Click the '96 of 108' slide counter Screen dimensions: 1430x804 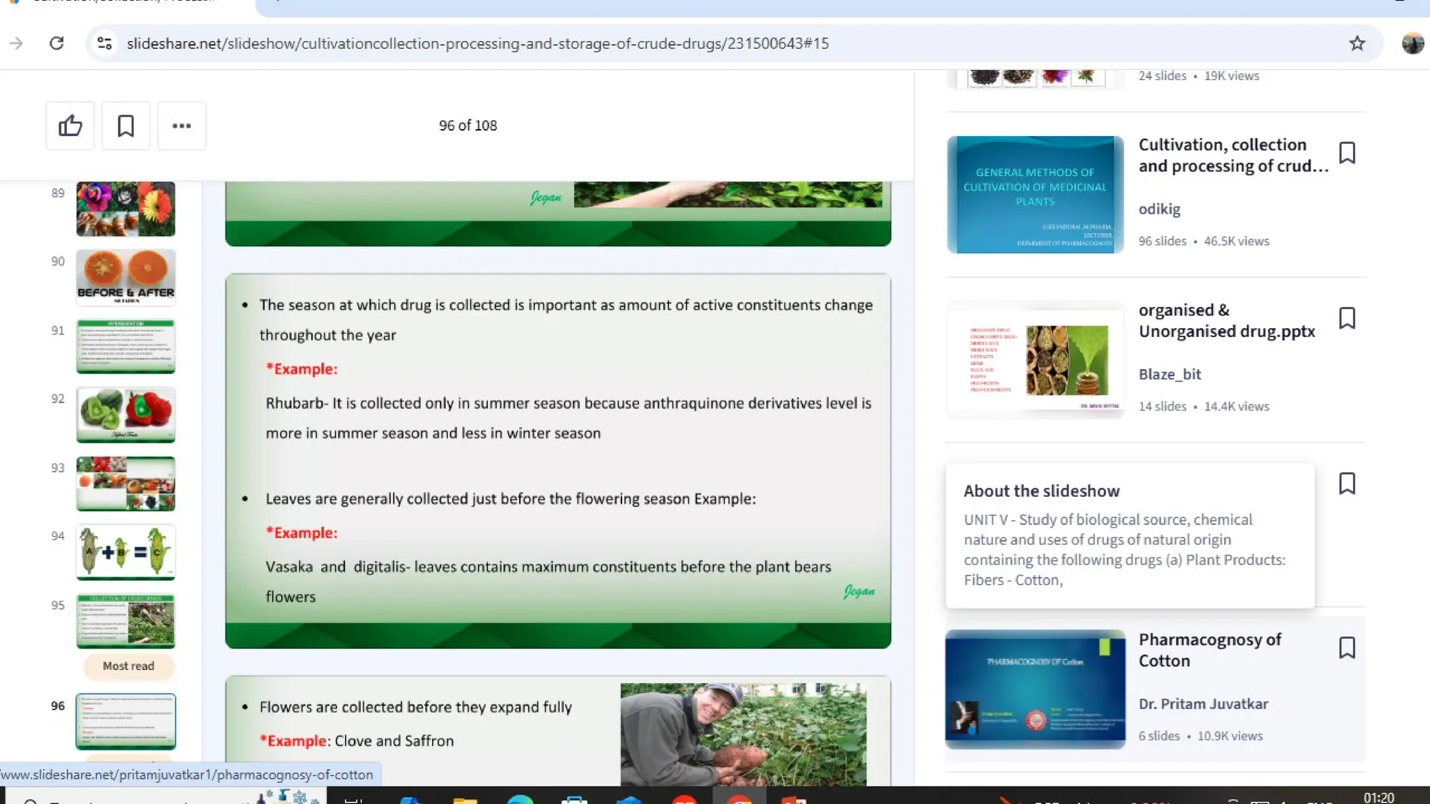468,126
